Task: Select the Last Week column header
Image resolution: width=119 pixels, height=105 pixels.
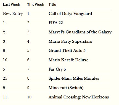Action: pyautogui.click(x=12, y=4)
